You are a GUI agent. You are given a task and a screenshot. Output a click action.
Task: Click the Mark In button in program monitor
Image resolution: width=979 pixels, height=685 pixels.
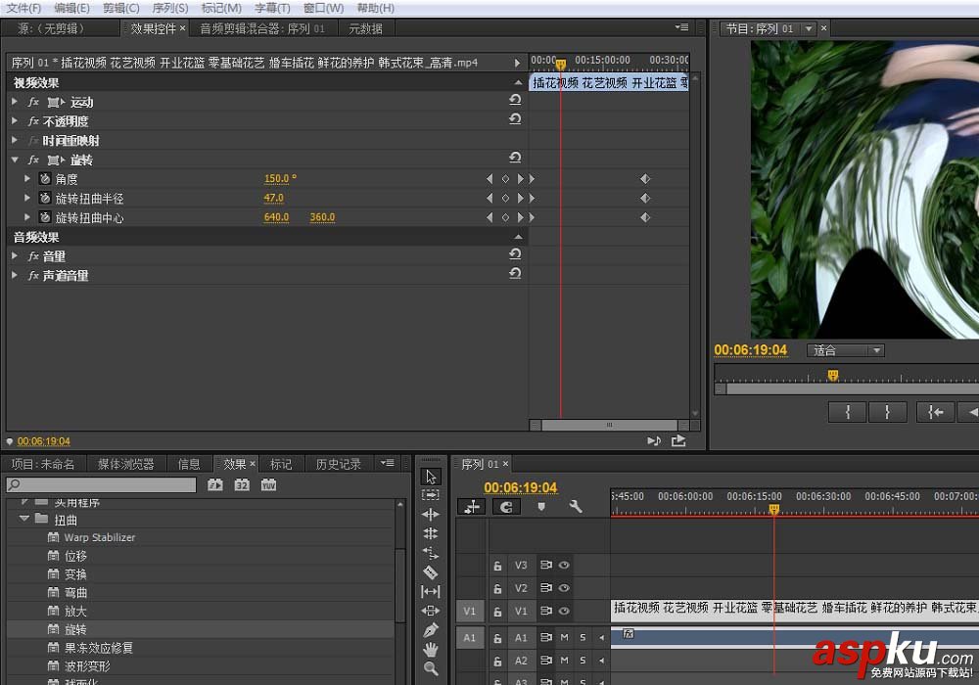click(847, 412)
